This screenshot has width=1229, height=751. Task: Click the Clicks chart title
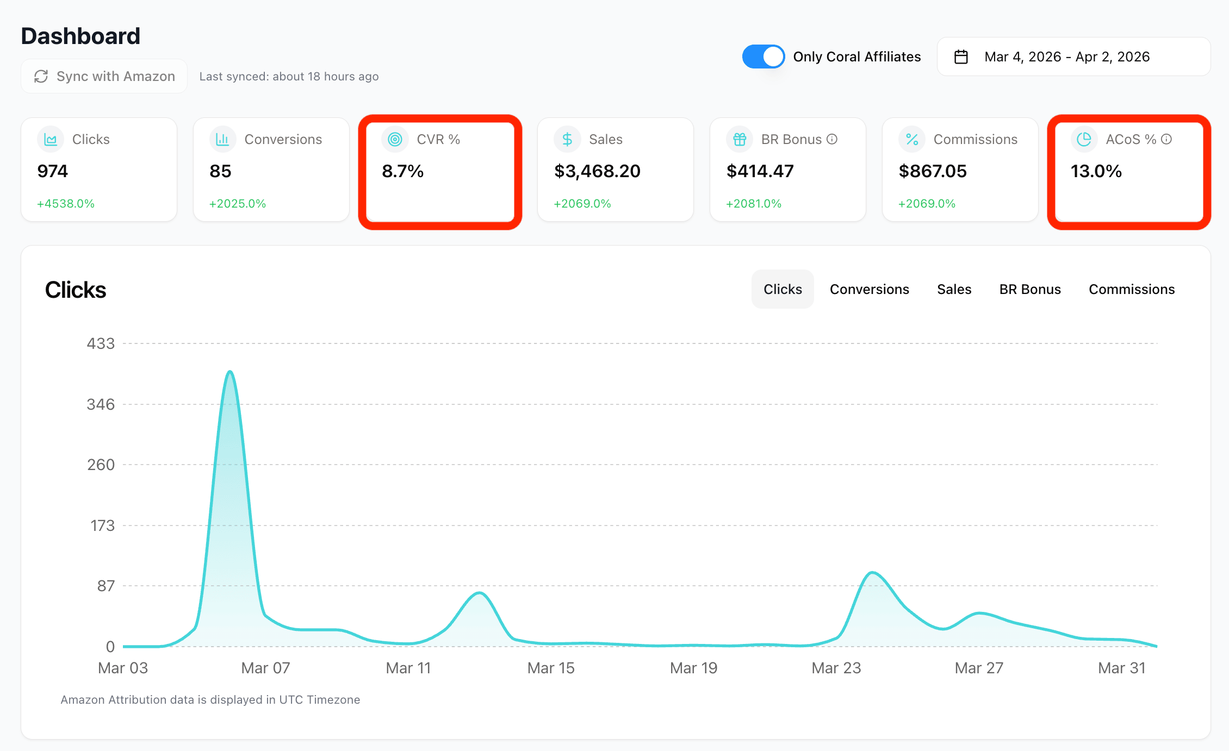76,290
